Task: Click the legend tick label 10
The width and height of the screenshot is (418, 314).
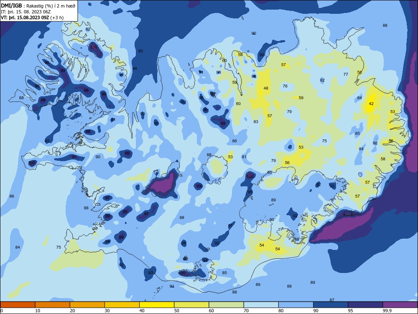Action: click(38, 311)
